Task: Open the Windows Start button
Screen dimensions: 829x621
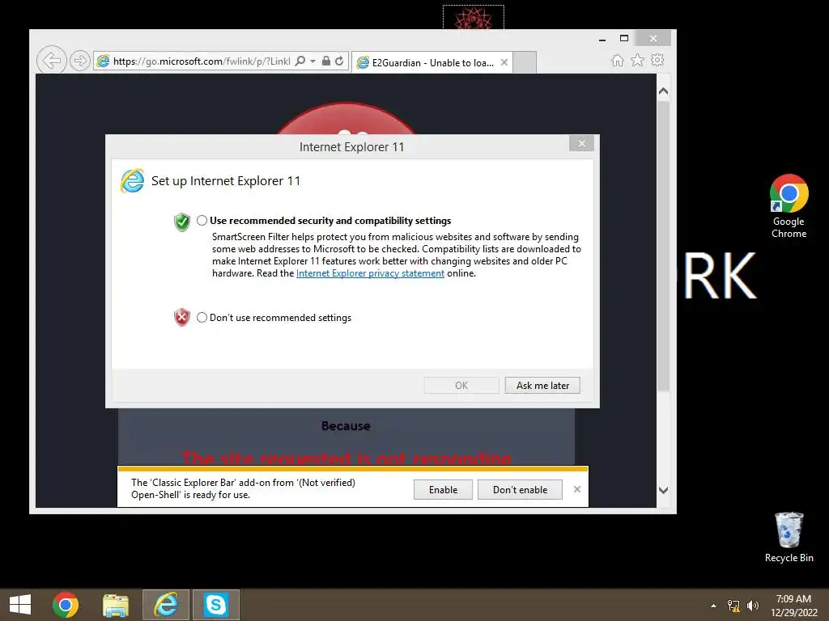Action: tap(20, 605)
